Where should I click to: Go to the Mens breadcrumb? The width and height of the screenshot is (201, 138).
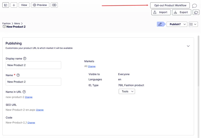click(17, 23)
